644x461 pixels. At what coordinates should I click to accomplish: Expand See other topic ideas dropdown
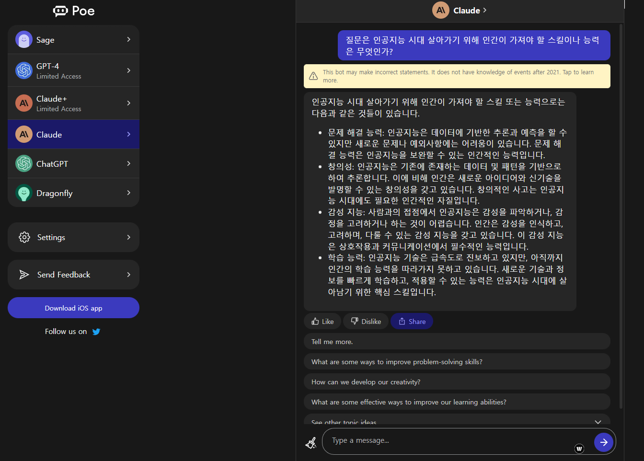(598, 422)
